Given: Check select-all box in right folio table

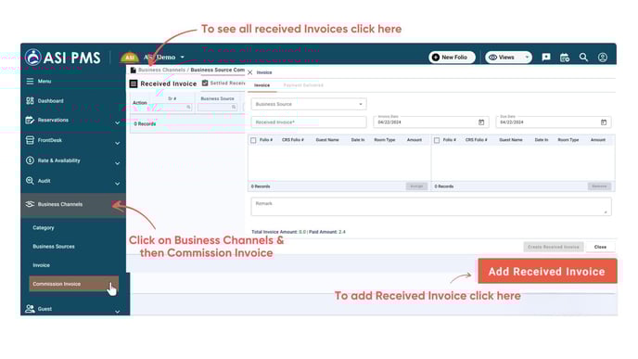Looking at the screenshot, I should (437, 140).
